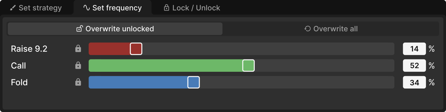The width and height of the screenshot is (446, 112).
Task: Focus the Fold percentage field showing 34
Action: coord(414,82)
